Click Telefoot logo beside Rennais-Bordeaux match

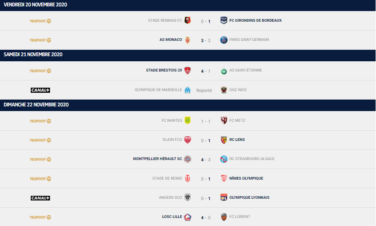[x=40, y=21]
